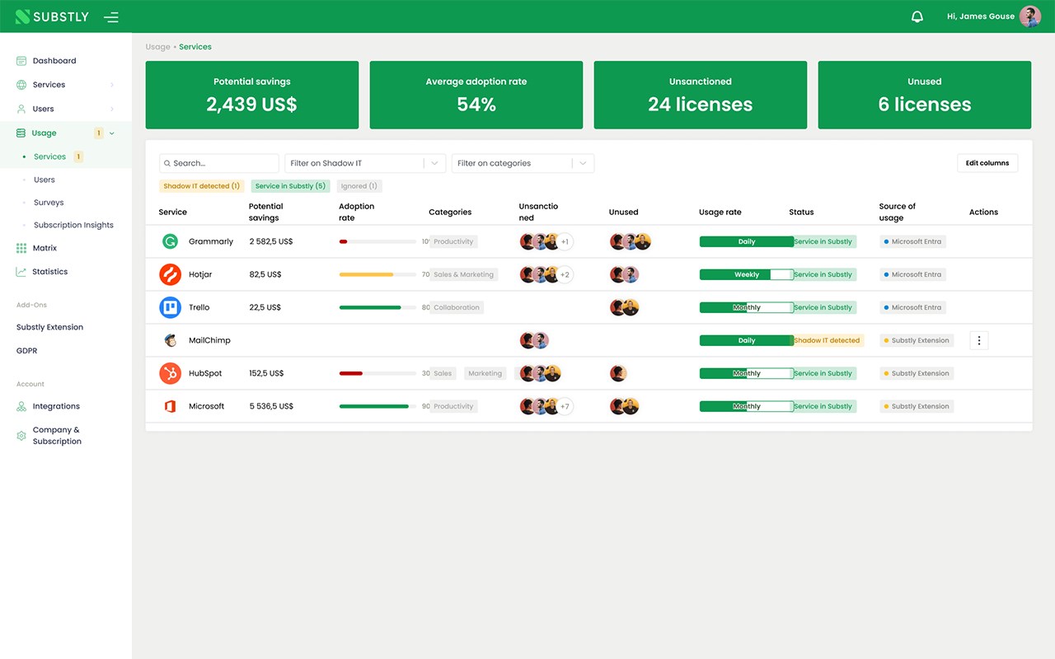Image resolution: width=1055 pixels, height=659 pixels.
Task: Click the search magnifier icon
Action: click(x=166, y=163)
